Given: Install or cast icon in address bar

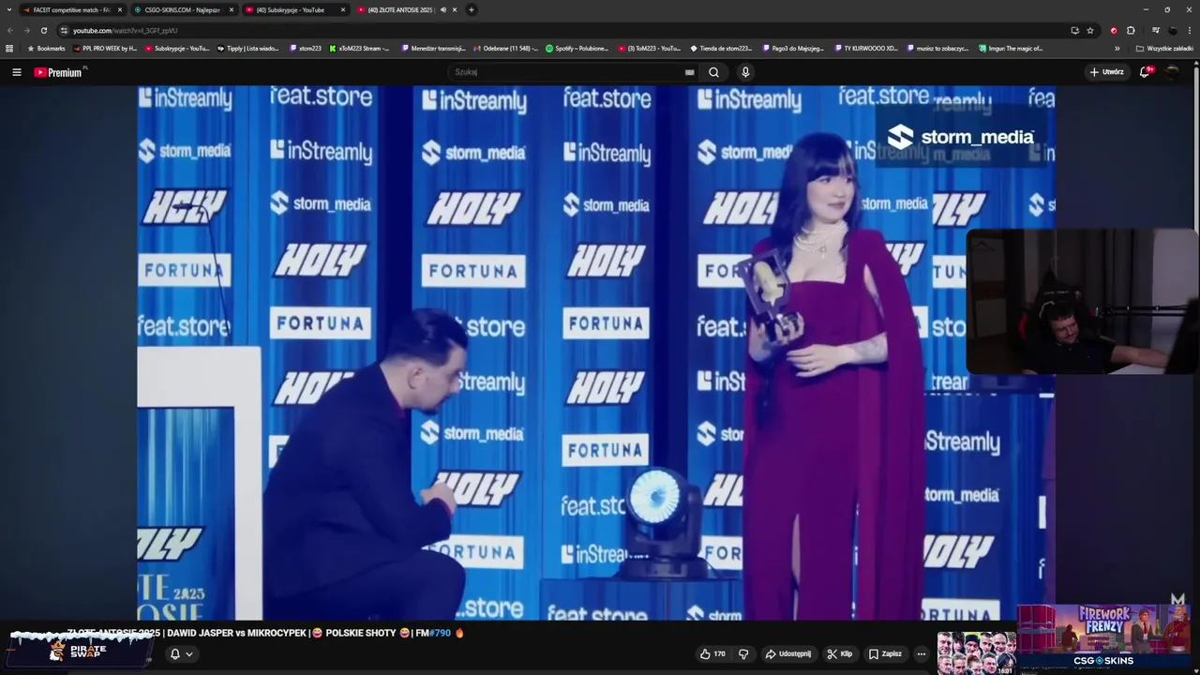Looking at the screenshot, I should [1074, 30].
